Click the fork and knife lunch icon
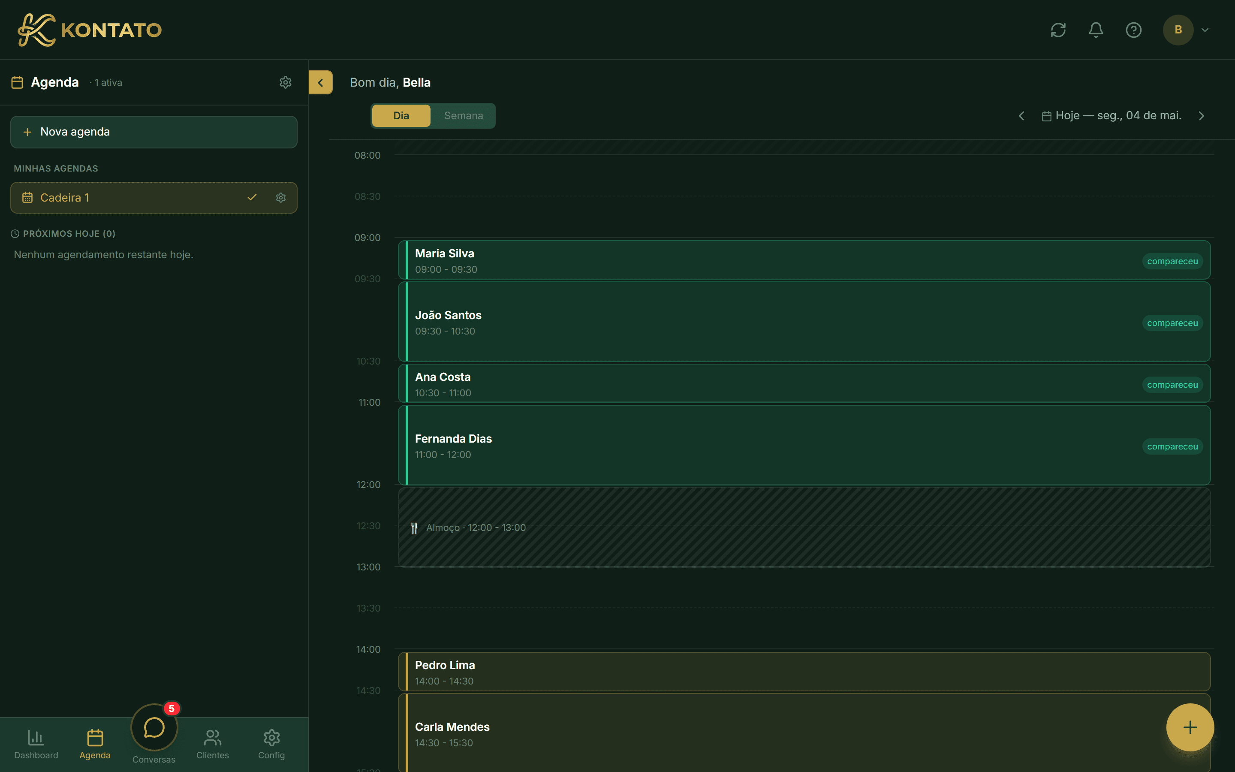The image size is (1235, 772). [x=414, y=528]
